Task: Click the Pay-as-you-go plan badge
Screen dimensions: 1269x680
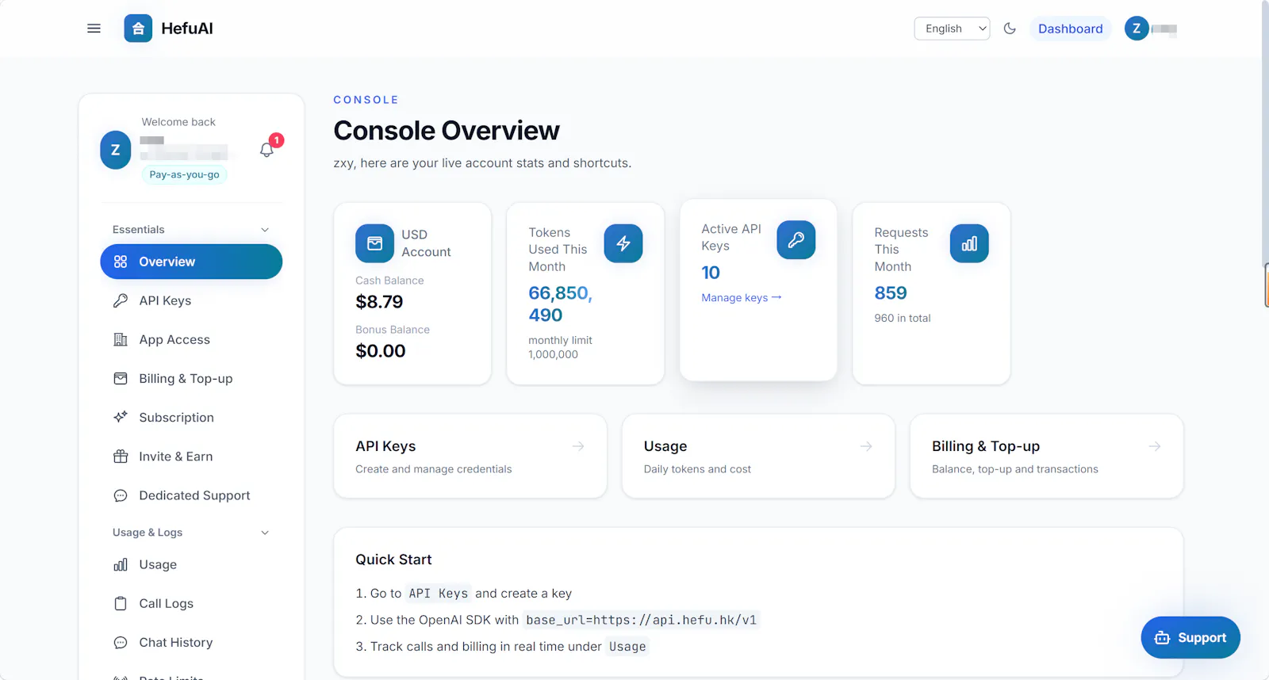Action: 184,174
